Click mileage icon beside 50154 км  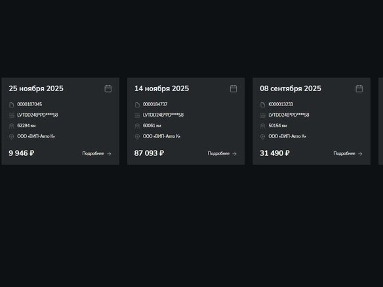[x=263, y=126]
